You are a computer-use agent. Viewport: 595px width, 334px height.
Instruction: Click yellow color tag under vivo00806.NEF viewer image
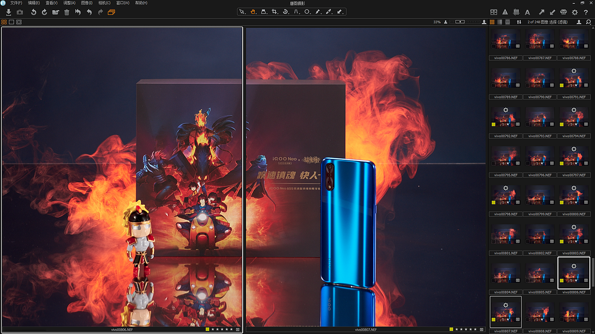coord(207,329)
